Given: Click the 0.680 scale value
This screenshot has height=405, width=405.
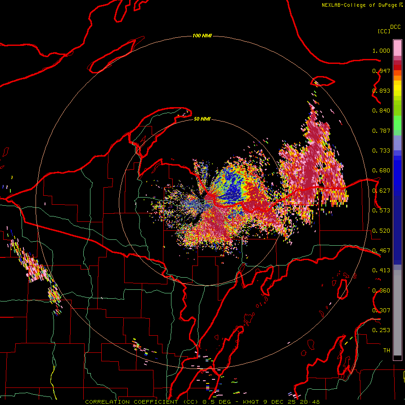Looking at the screenshot, I should (381, 171).
